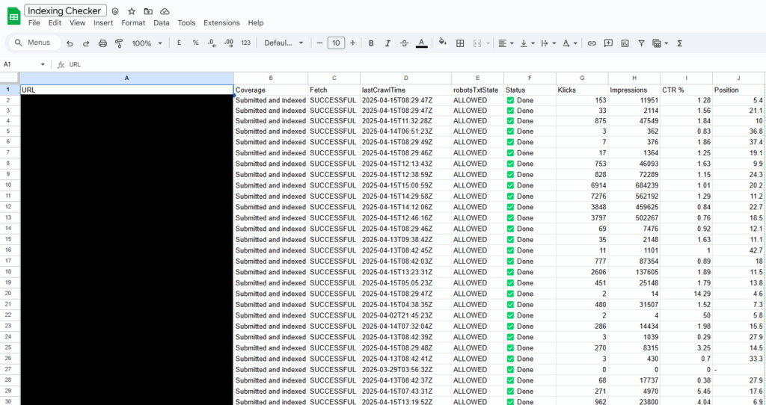
Task: Increase decimal places
Action: click(229, 43)
